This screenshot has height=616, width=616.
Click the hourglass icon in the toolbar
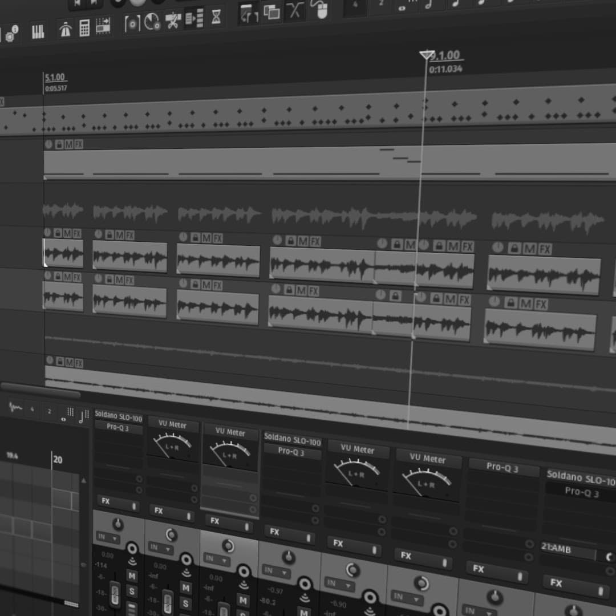(x=216, y=17)
